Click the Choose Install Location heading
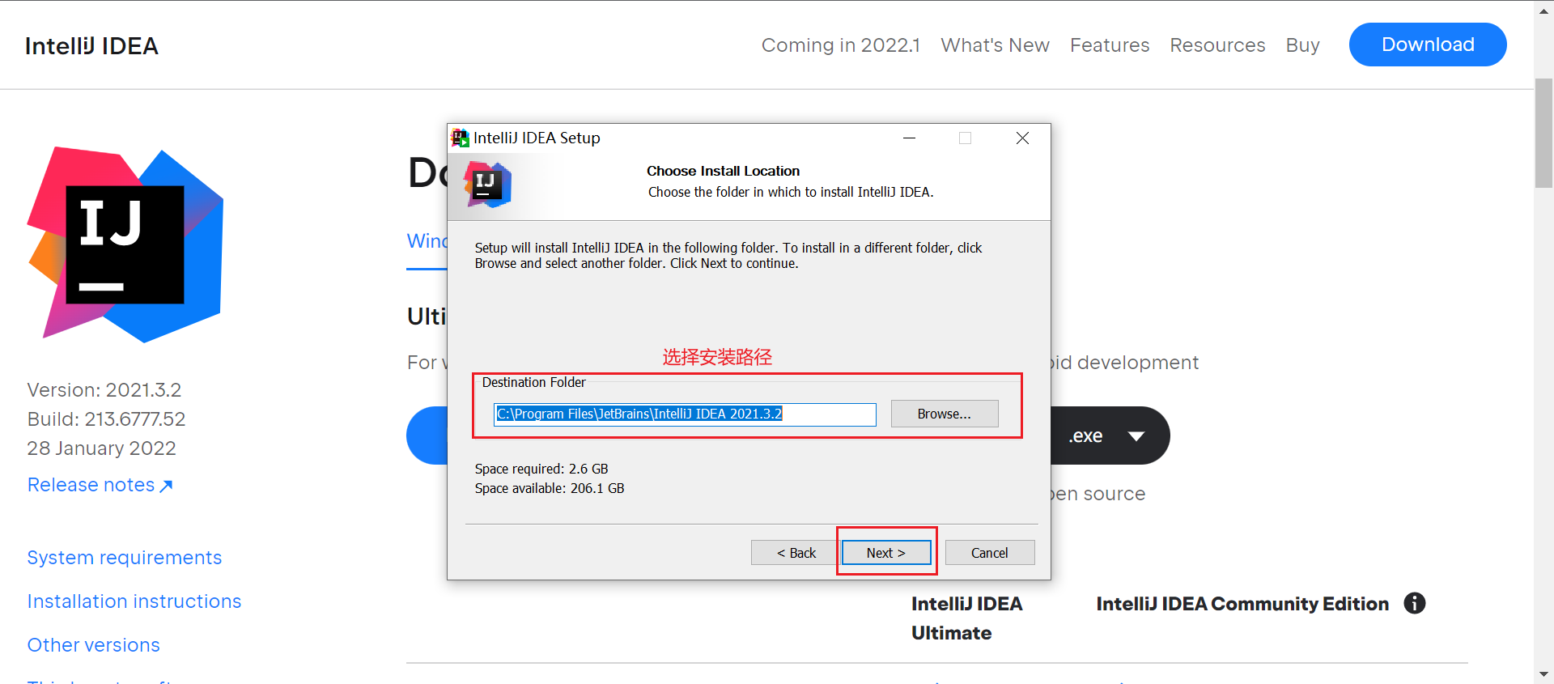This screenshot has width=1554, height=684. point(723,171)
